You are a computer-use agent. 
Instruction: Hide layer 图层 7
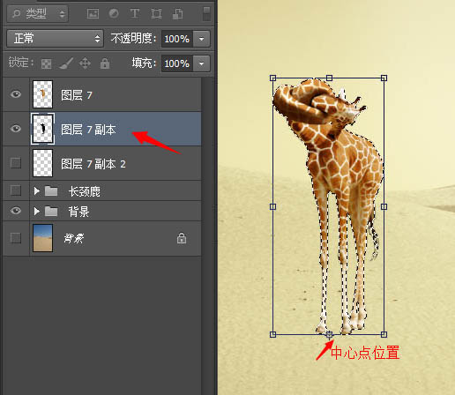click(16, 94)
